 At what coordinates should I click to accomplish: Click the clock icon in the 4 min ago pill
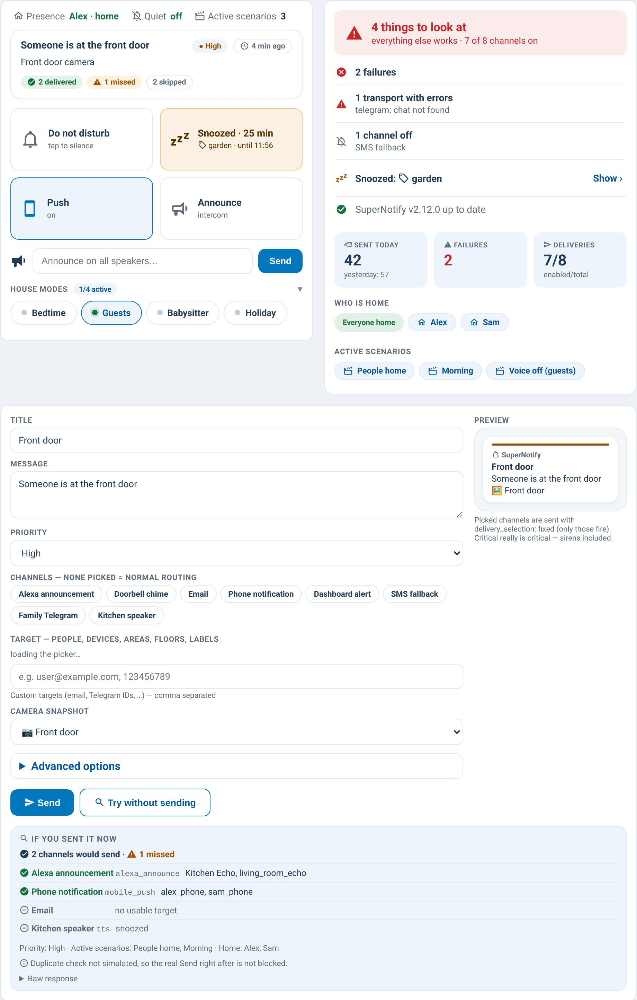244,46
